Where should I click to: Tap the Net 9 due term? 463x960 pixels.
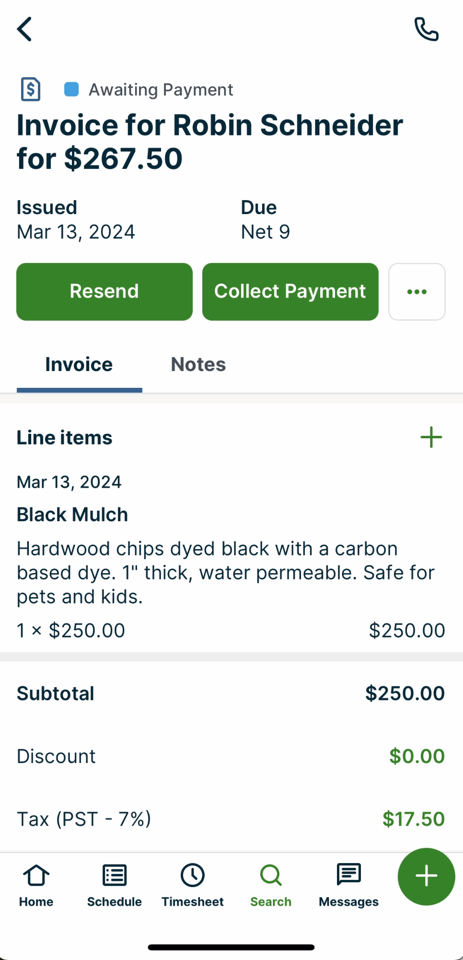pos(266,232)
